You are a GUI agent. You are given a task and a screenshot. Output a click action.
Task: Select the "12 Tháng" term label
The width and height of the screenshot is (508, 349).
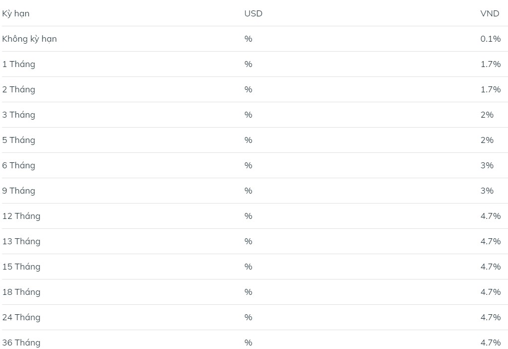pos(21,216)
